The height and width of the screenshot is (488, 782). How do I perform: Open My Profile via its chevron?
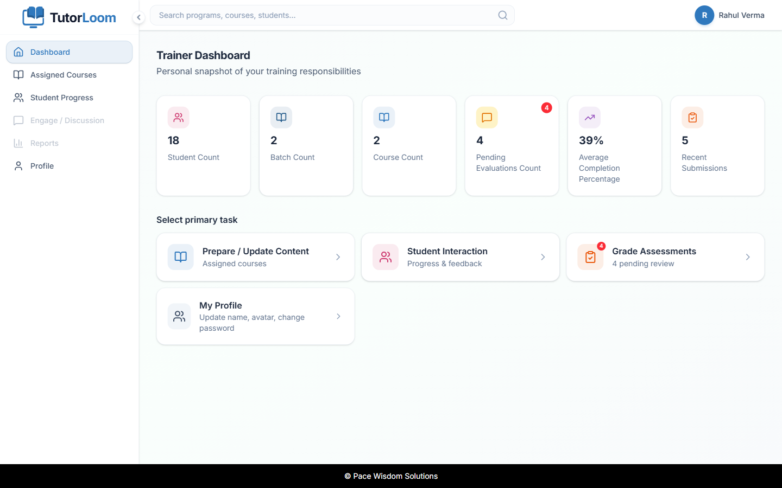338,316
